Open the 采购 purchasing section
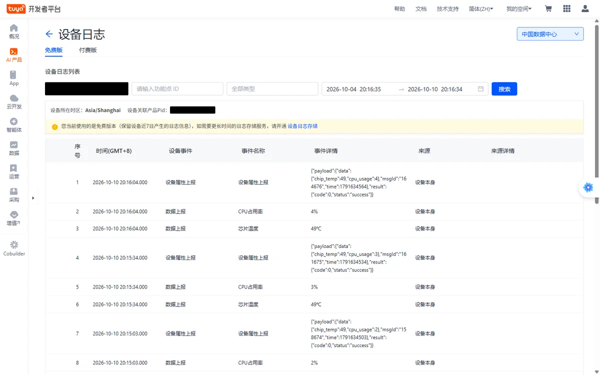600x375 pixels. click(x=14, y=195)
